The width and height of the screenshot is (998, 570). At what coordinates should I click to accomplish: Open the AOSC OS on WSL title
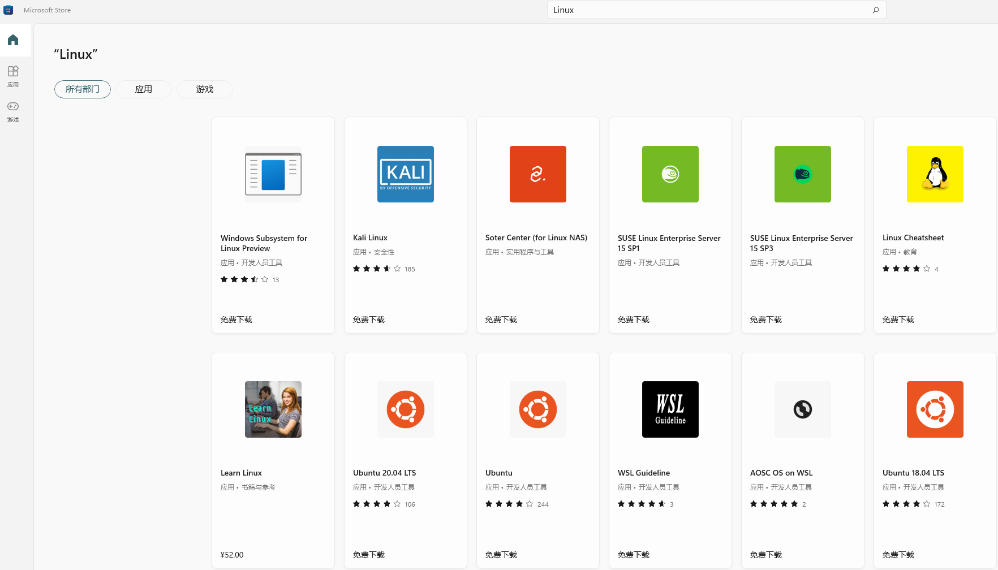tap(781, 473)
